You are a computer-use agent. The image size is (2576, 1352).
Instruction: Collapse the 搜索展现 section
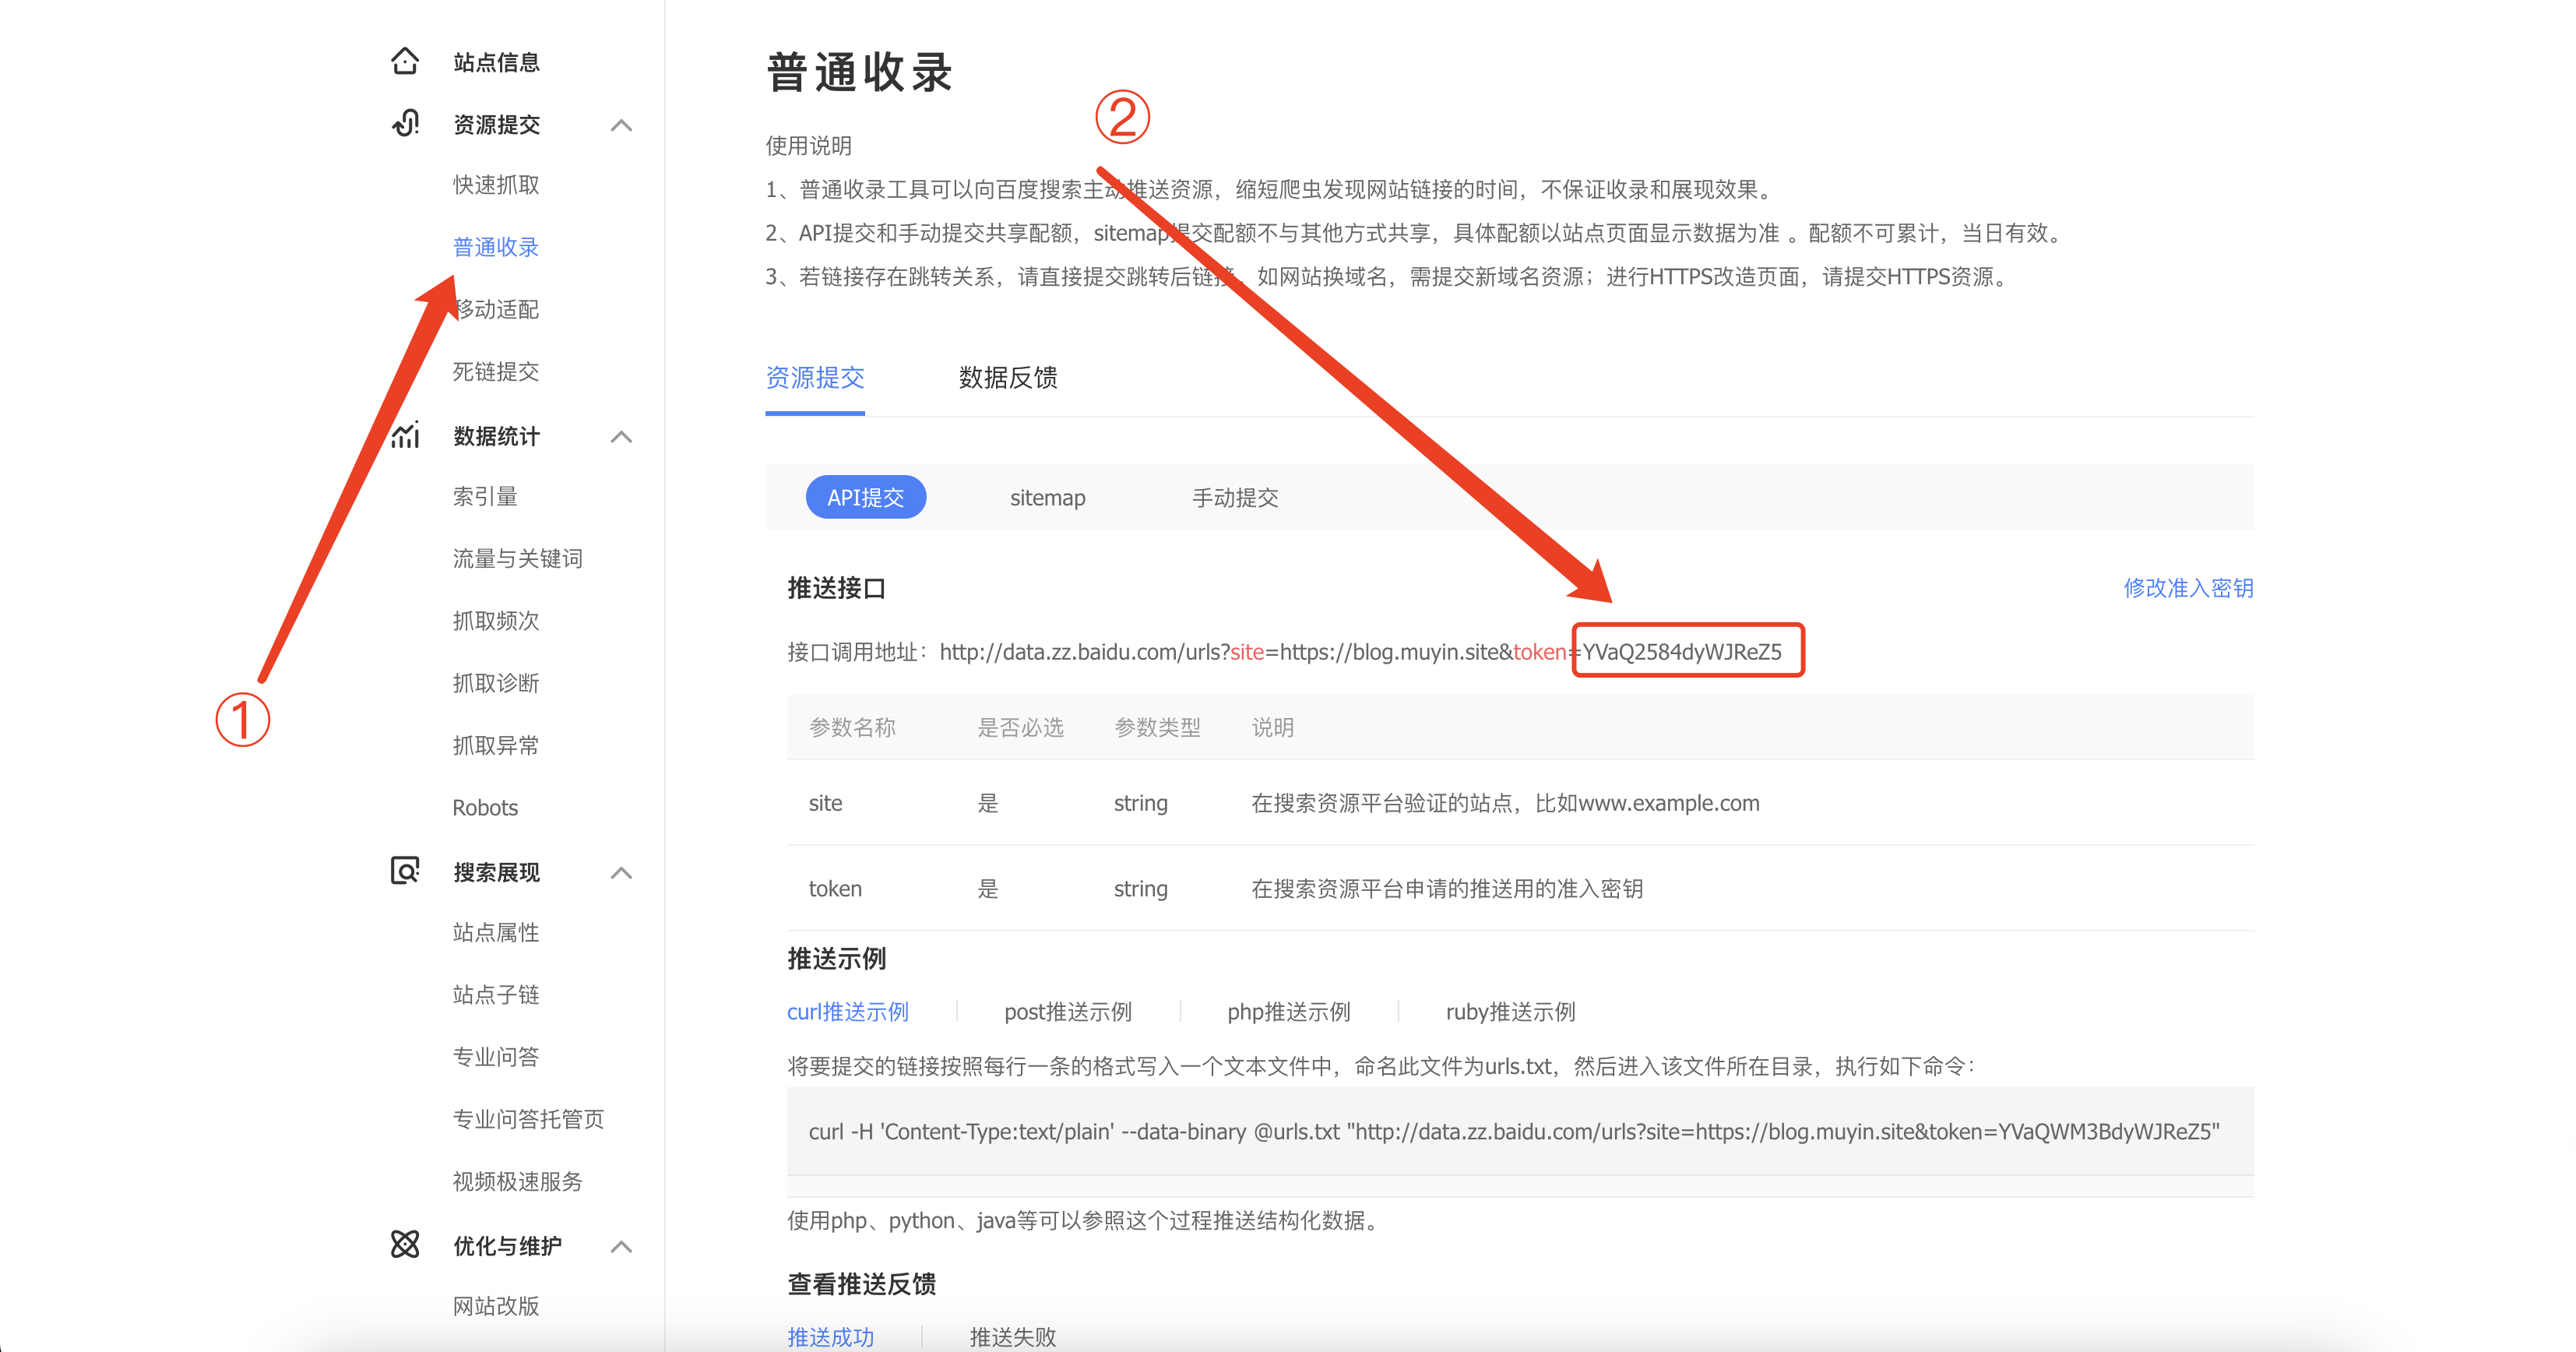coord(622,873)
